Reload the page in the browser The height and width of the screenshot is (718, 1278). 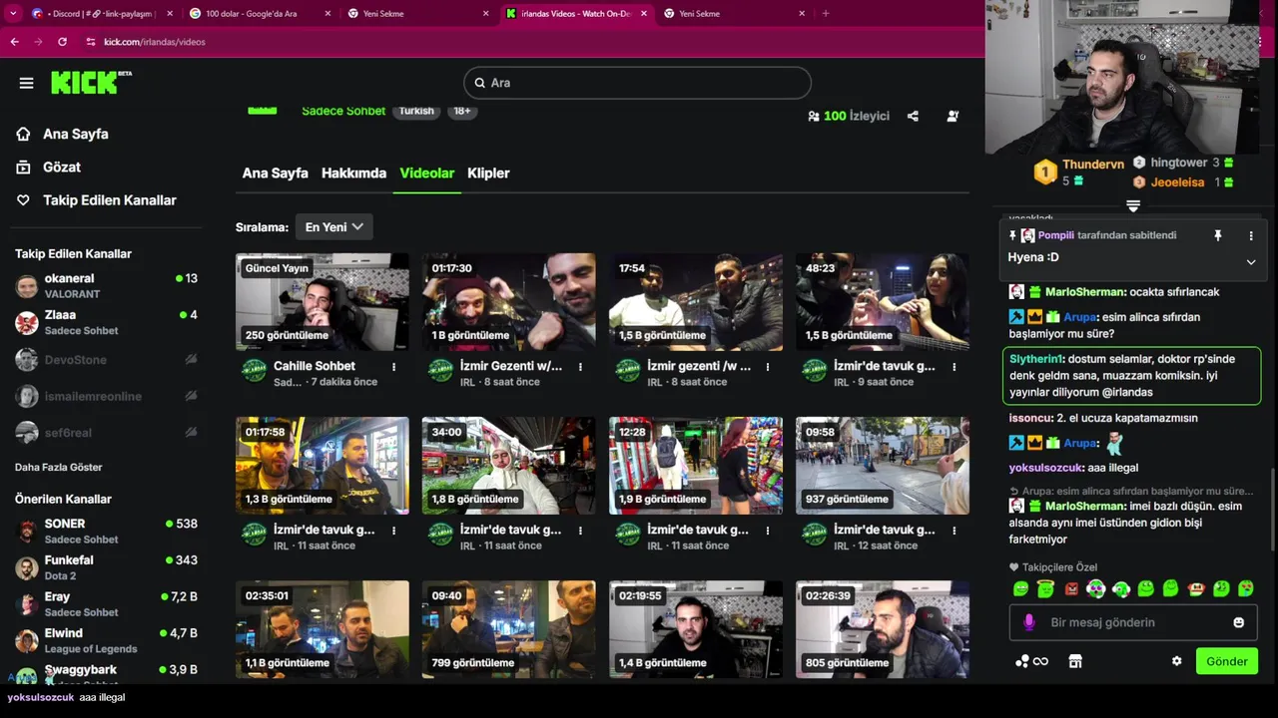tap(62, 42)
